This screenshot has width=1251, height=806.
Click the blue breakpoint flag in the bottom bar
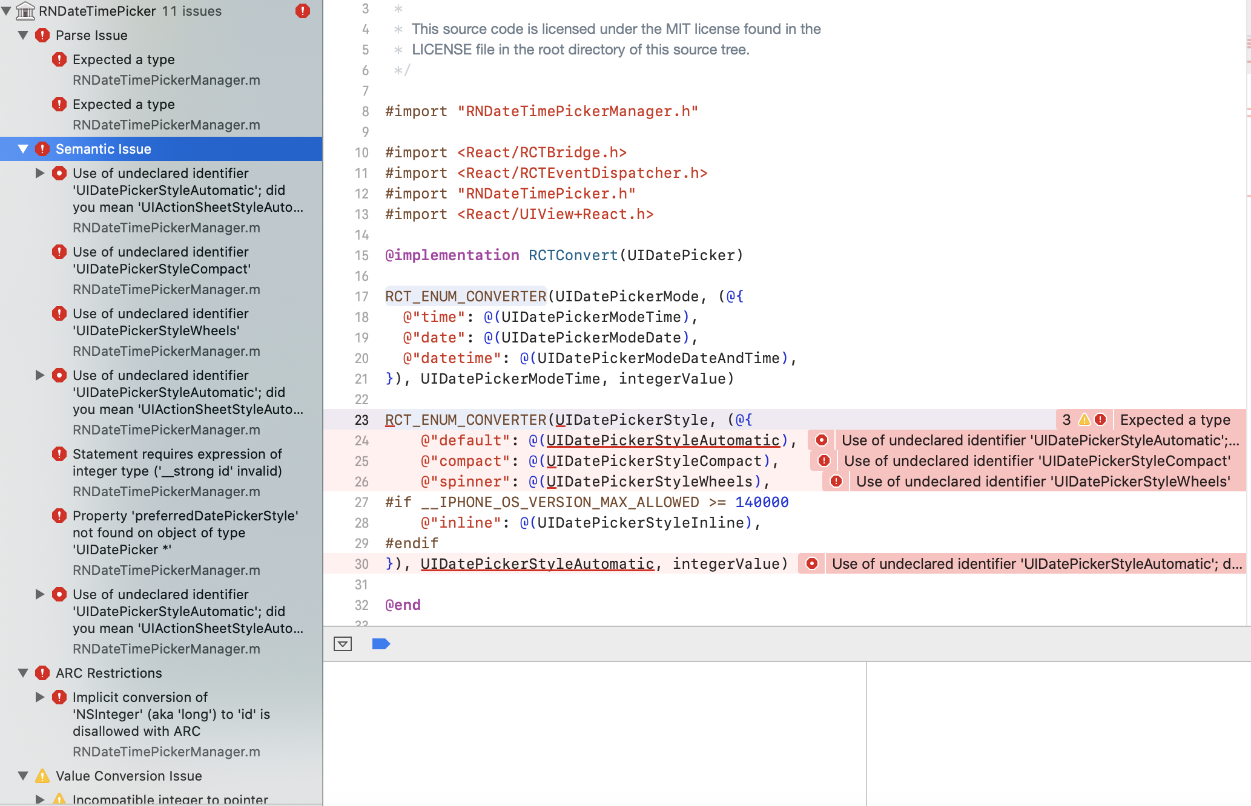point(381,644)
